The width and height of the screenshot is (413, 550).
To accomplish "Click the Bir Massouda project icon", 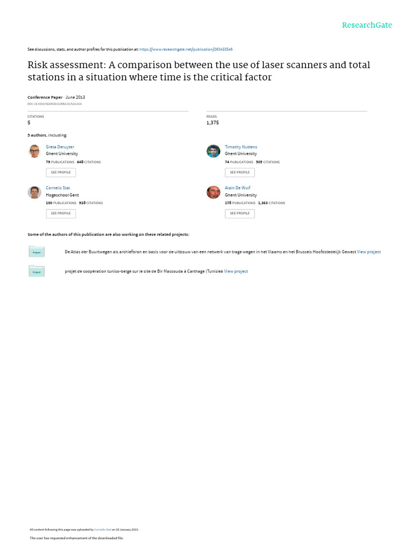I will coord(37,271).
